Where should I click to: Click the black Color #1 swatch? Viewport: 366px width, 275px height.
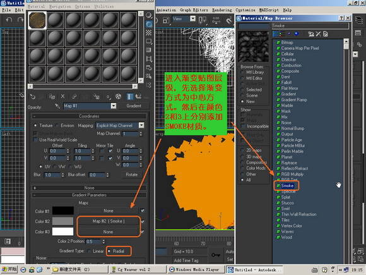tap(63, 211)
